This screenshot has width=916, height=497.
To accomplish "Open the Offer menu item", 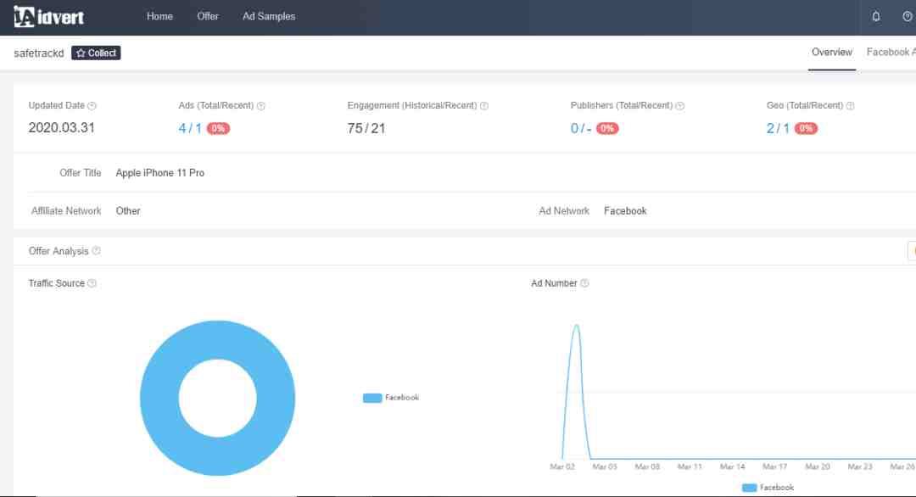I will (x=208, y=16).
